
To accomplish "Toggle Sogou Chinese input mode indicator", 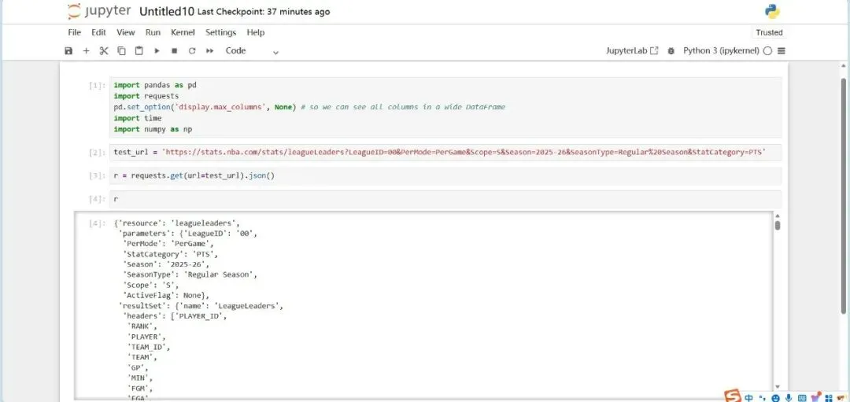I will (748, 396).
